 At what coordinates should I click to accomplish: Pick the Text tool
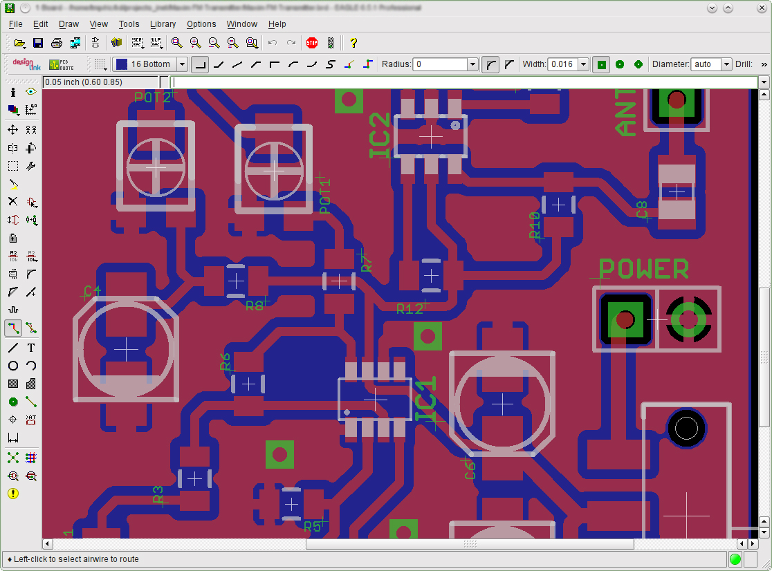(x=30, y=348)
